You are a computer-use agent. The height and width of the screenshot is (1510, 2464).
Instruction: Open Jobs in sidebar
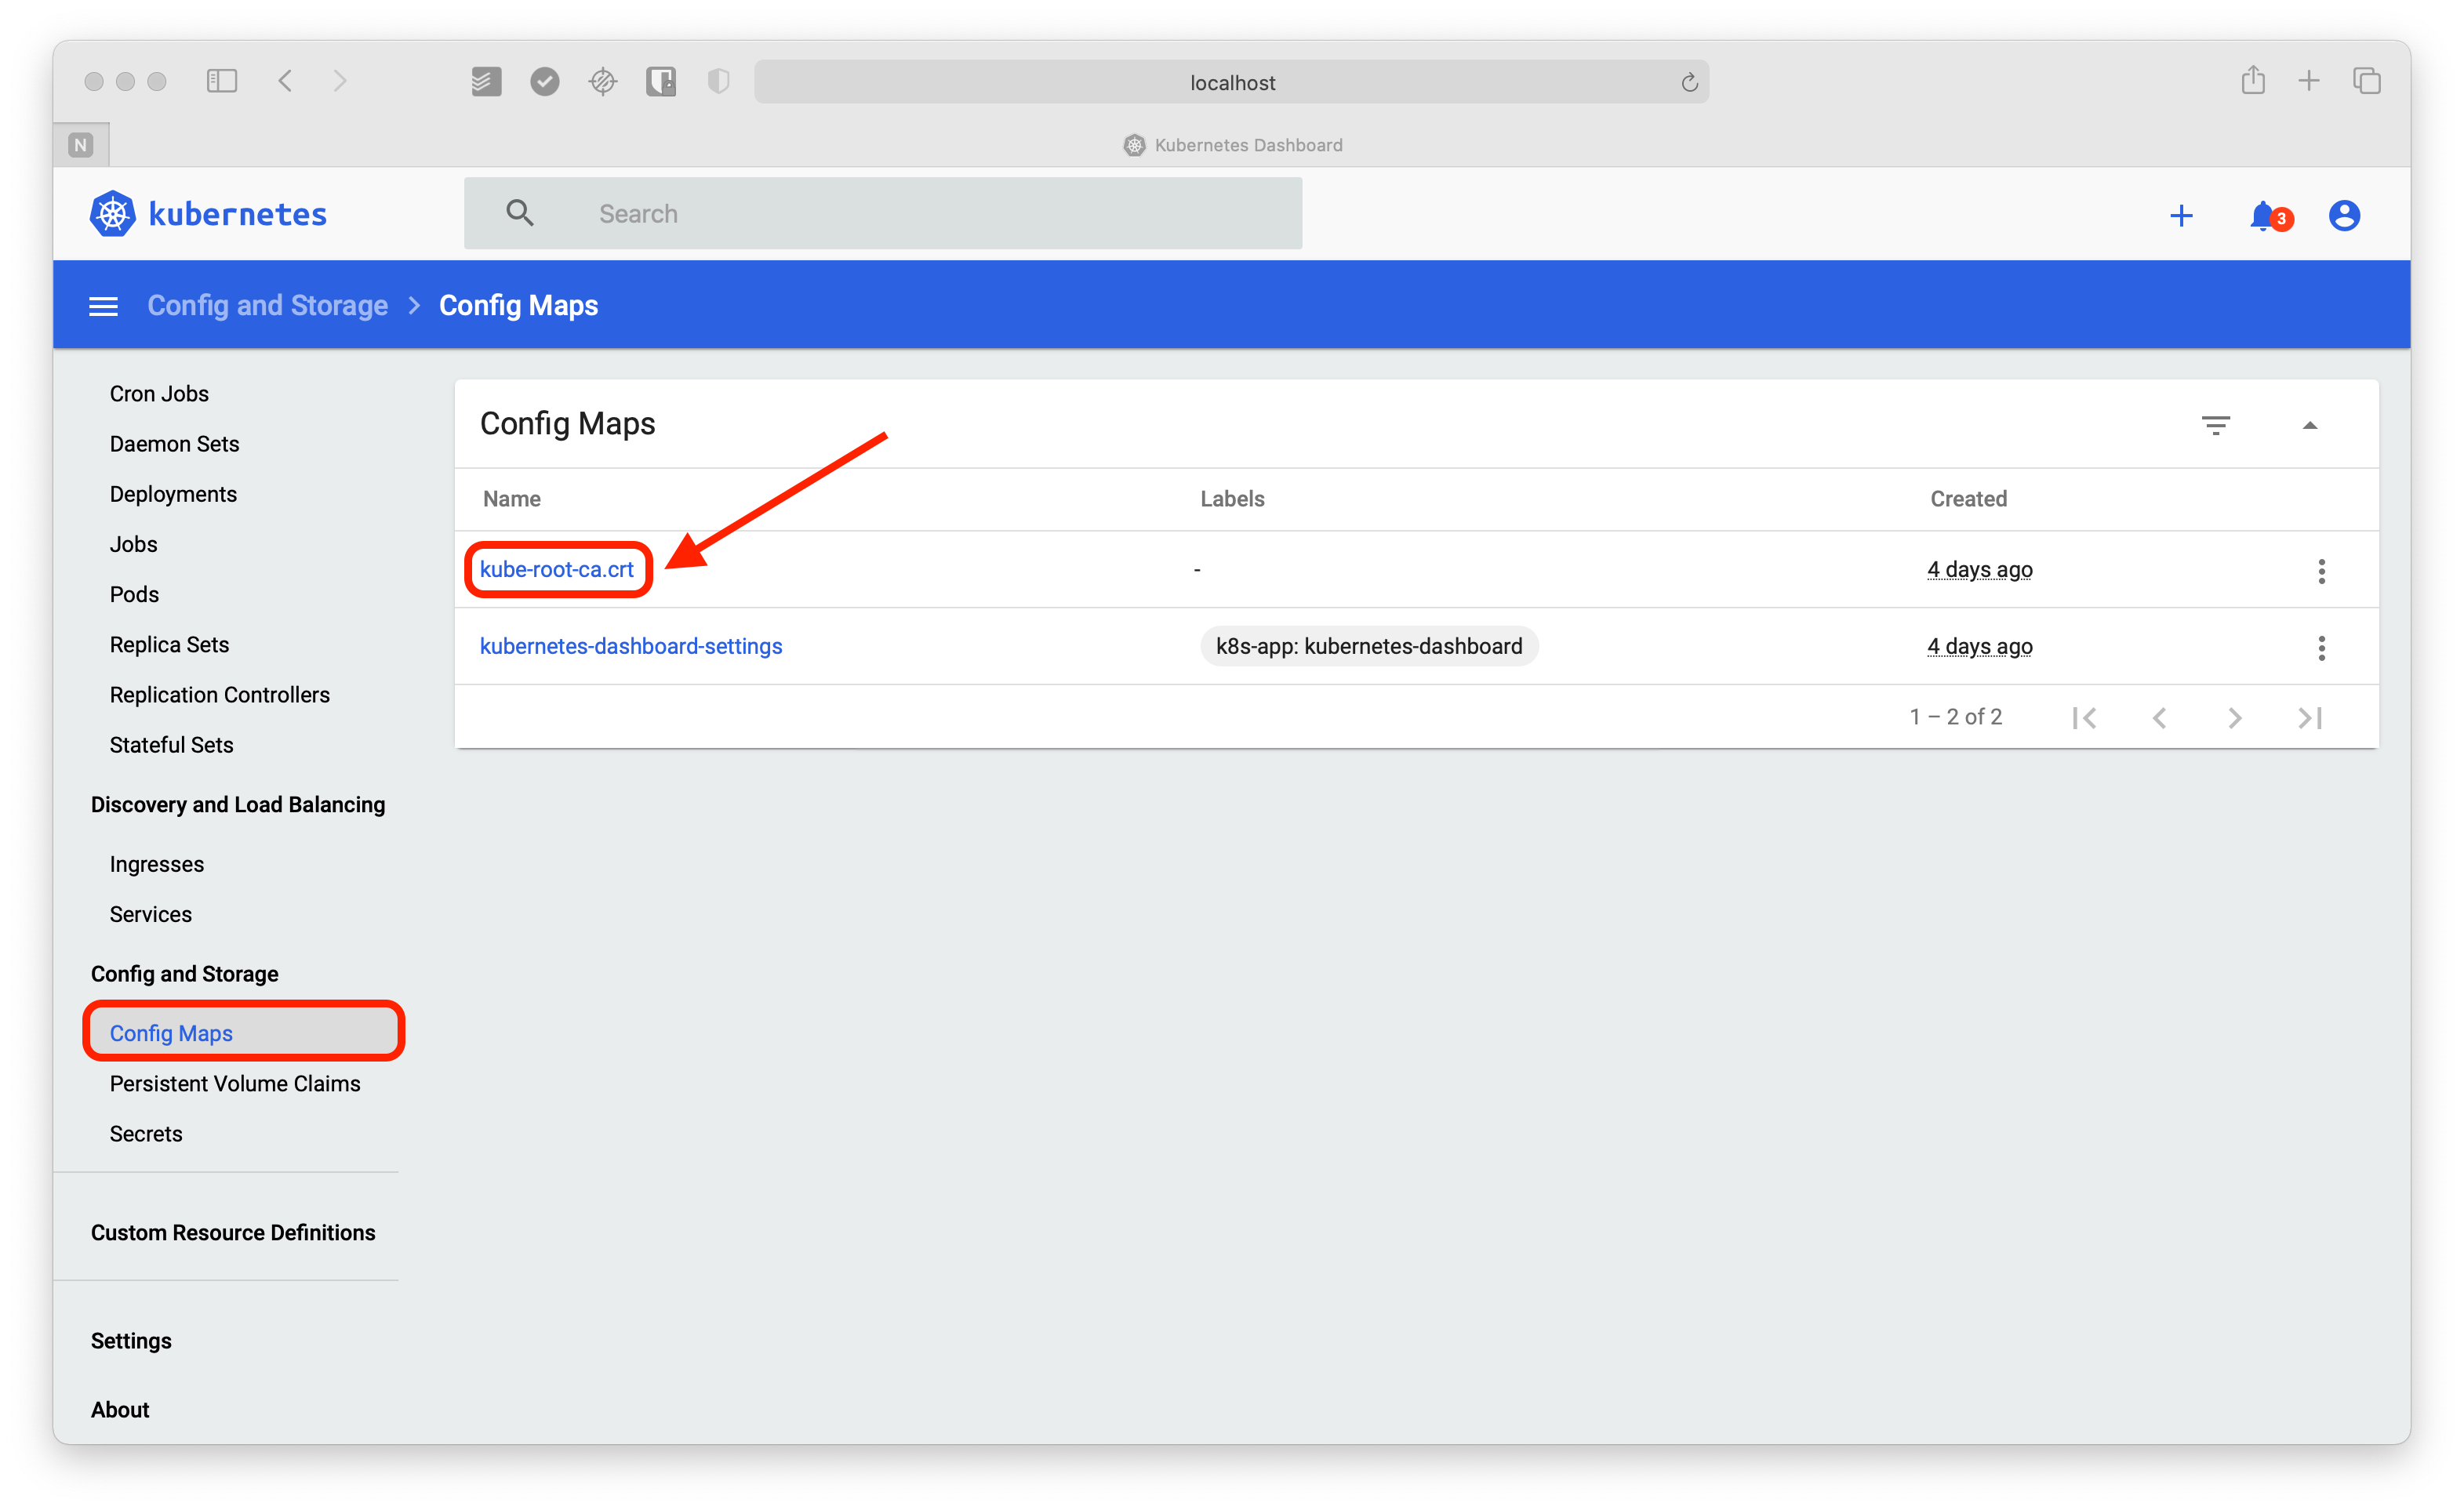point(133,544)
